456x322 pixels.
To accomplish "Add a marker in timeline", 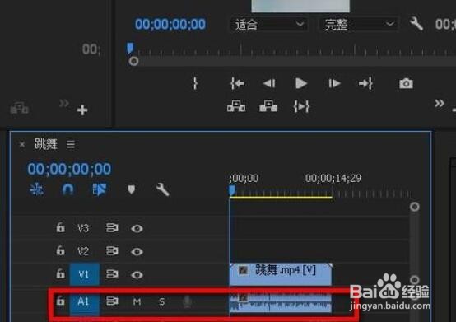I will point(132,189).
